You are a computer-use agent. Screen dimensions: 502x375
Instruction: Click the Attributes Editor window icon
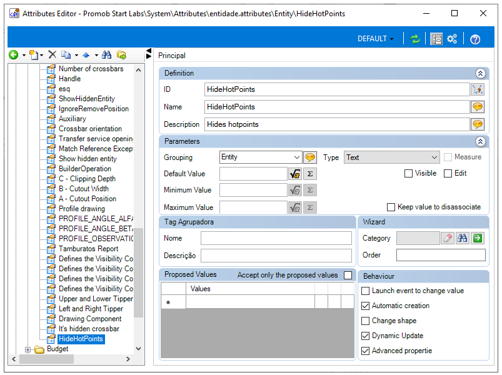click(x=14, y=14)
